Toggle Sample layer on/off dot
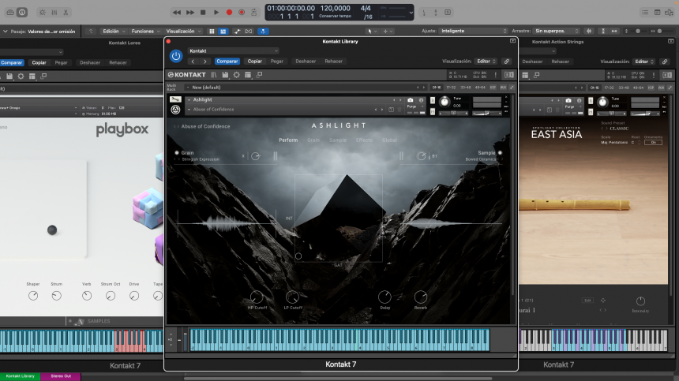 [500, 153]
